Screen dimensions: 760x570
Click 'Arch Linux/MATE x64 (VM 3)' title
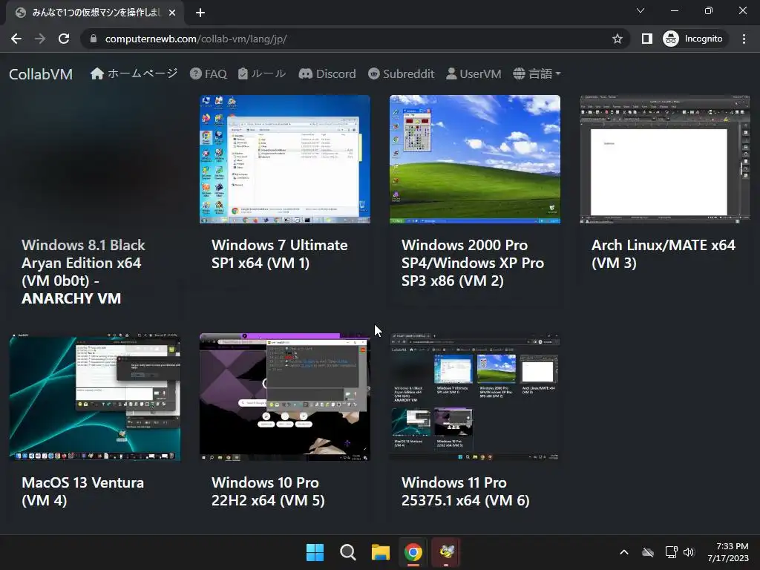coord(664,254)
